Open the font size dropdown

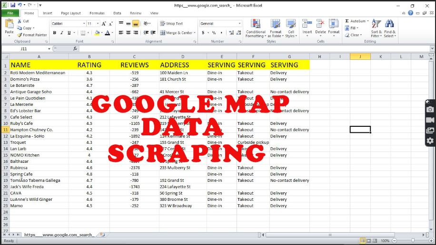click(98, 24)
